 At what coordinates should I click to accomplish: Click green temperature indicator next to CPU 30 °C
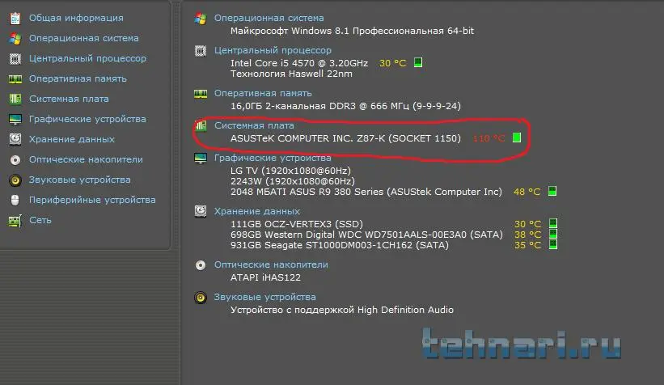click(x=418, y=63)
